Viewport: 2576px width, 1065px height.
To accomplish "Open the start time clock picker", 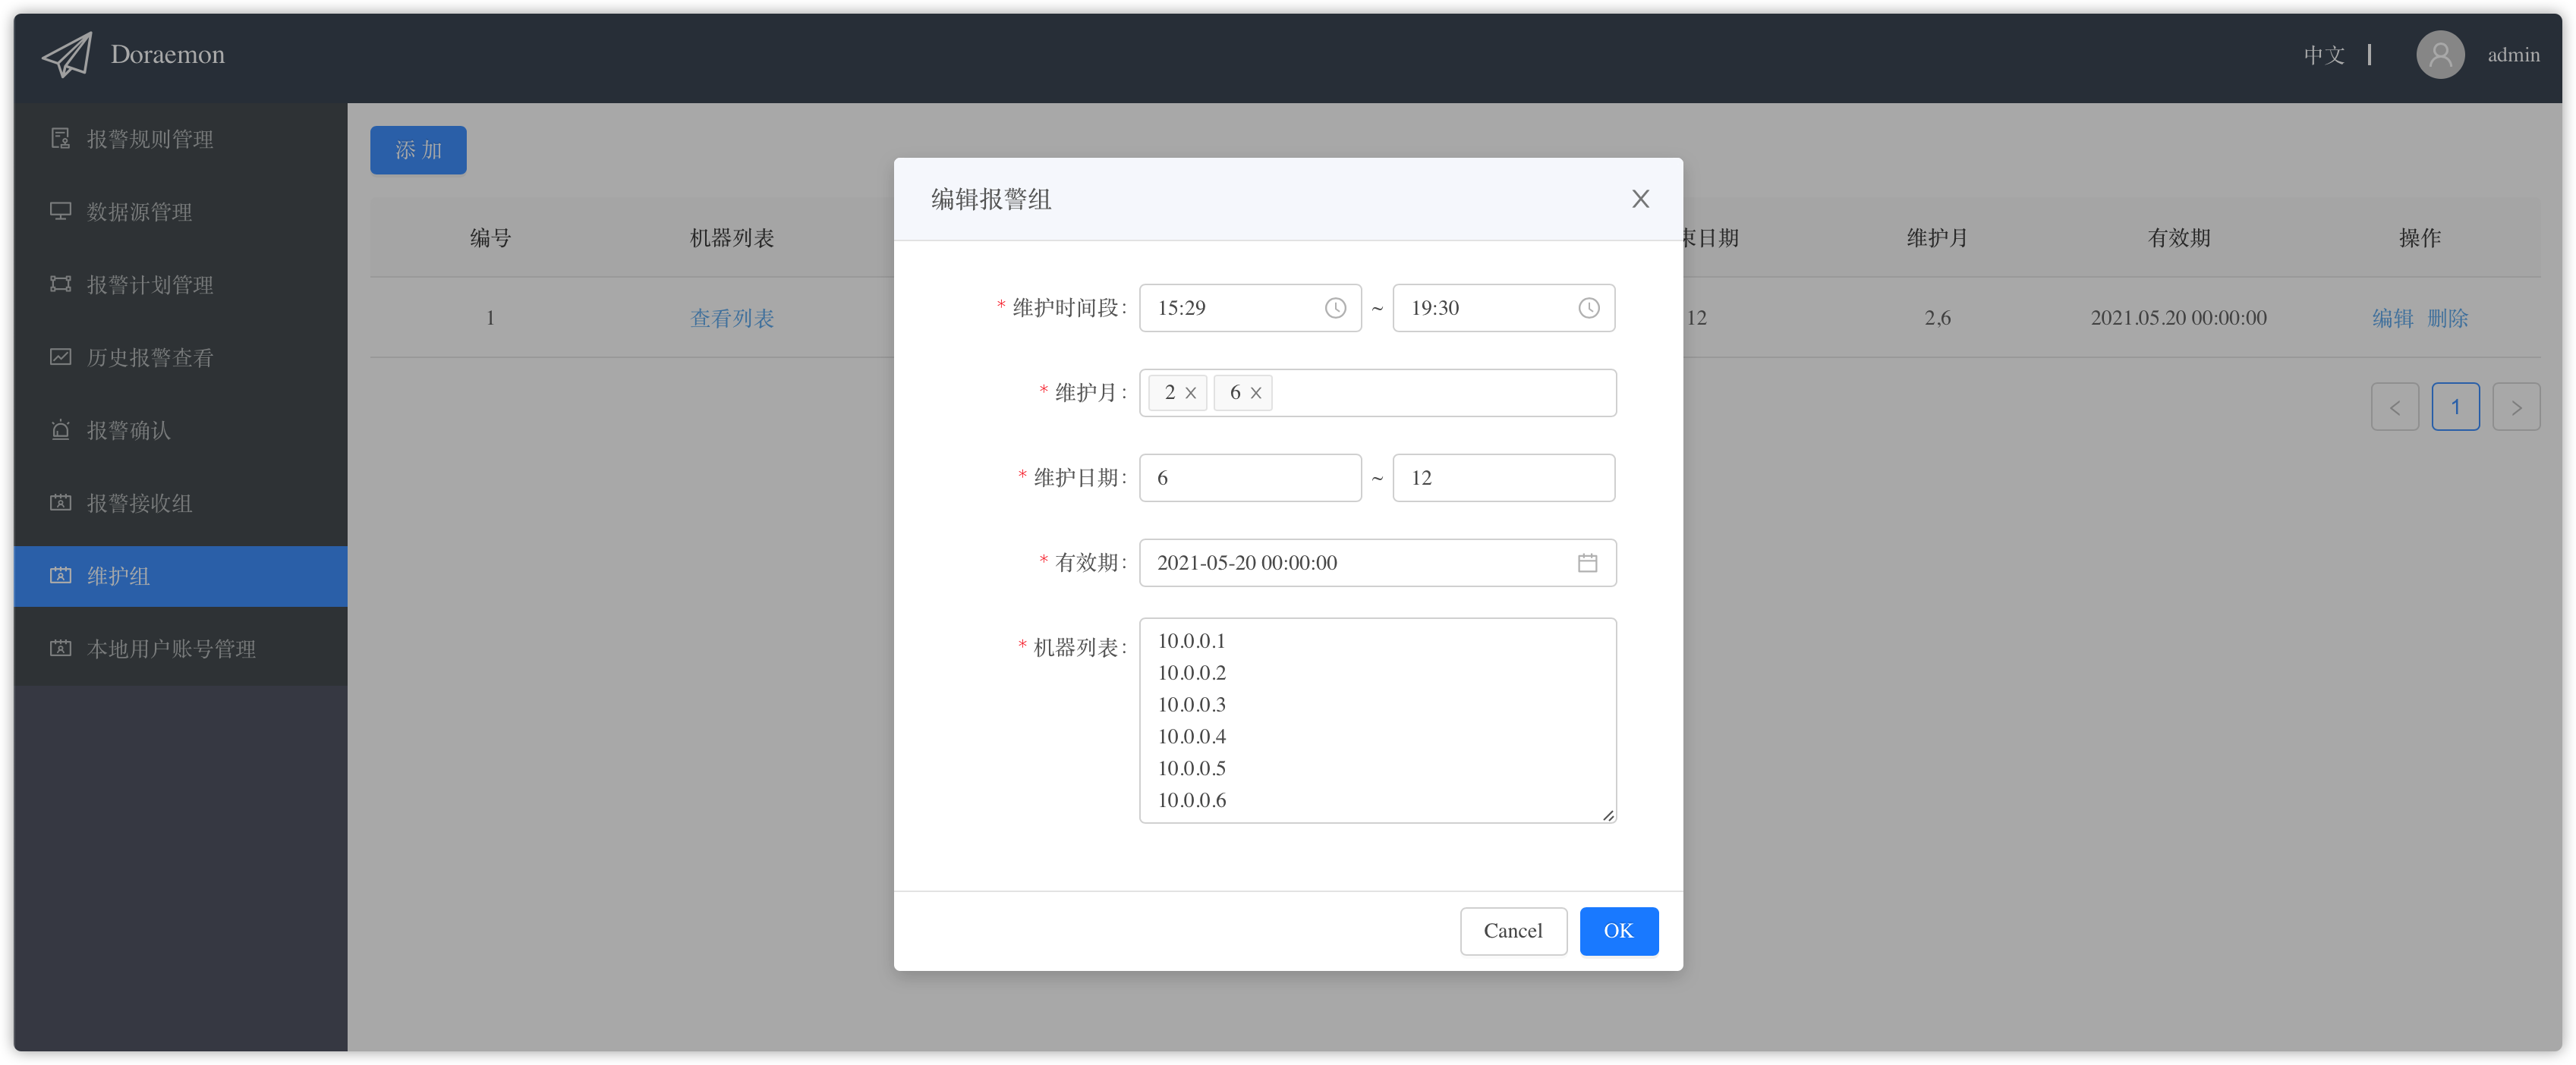I will 1335,308.
